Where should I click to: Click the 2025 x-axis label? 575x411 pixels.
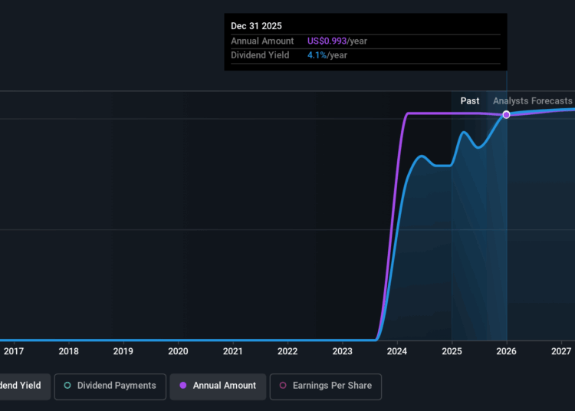pos(452,351)
